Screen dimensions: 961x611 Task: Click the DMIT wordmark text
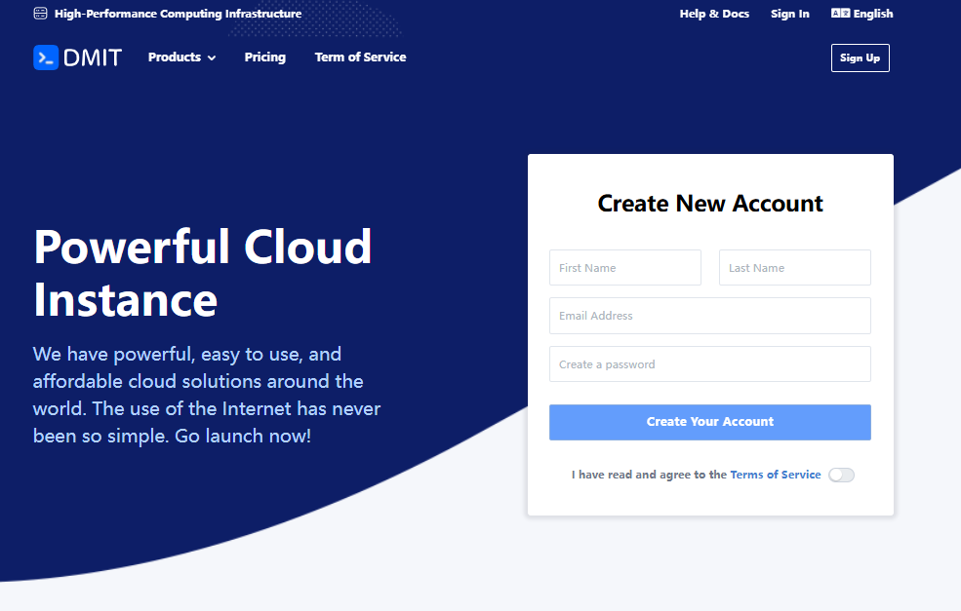(x=93, y=57)
